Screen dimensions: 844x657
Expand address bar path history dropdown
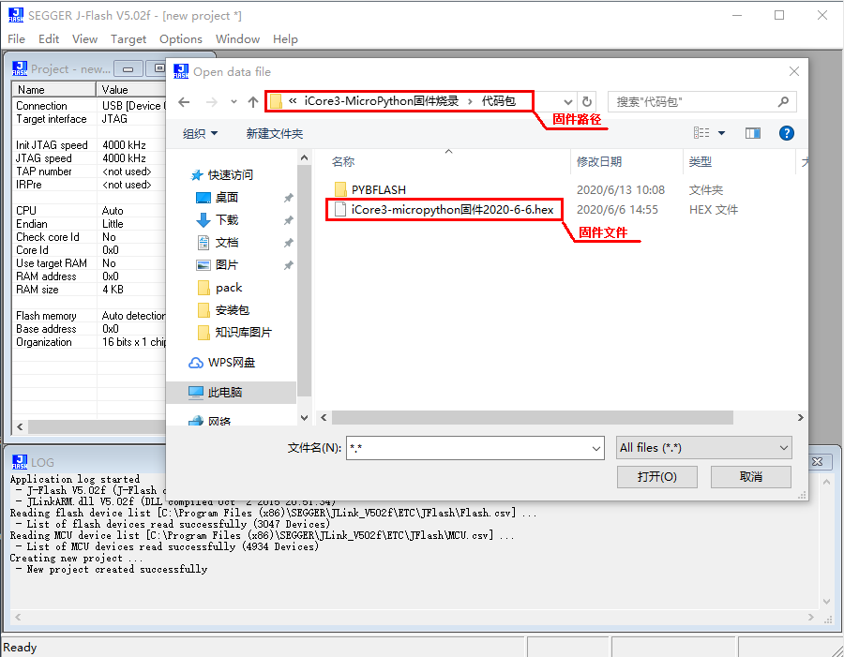[x=568, y=101]
